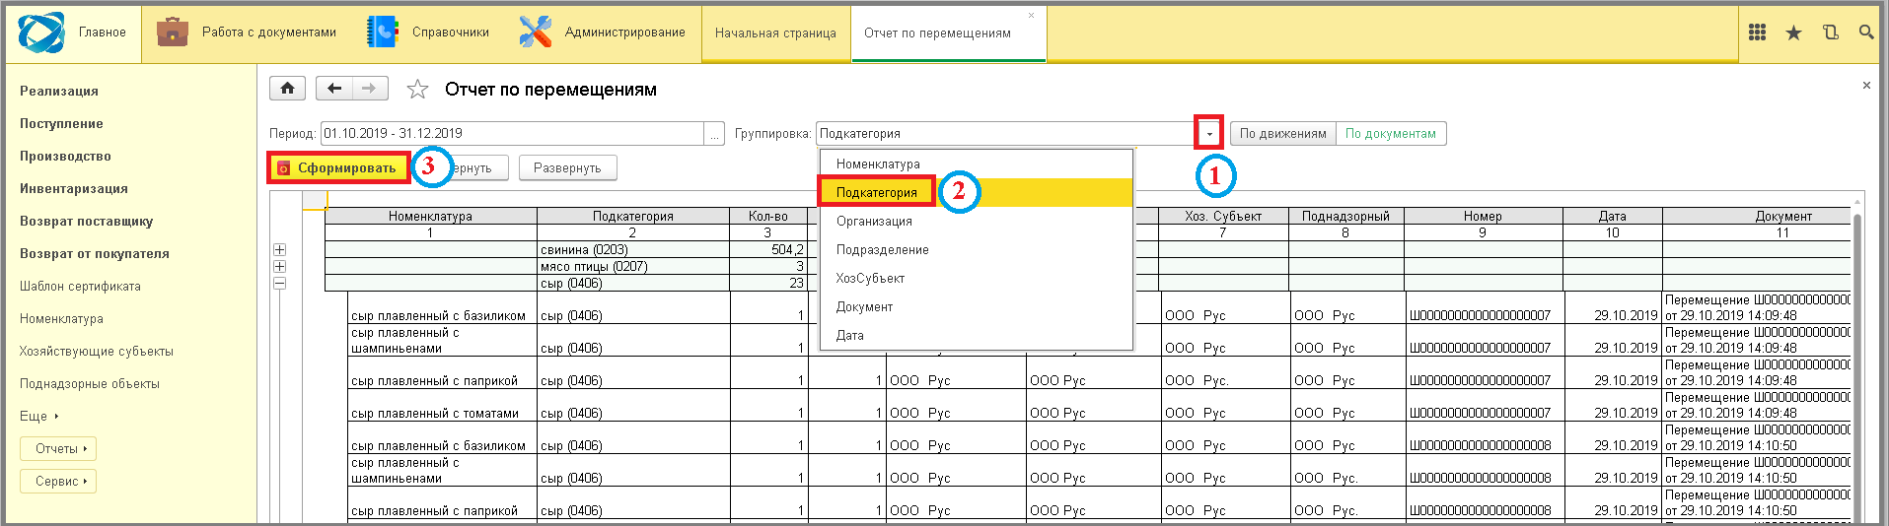This screenshot has width=1889, height=526.
Task: Open Справочники section
Action: point(430,33)
